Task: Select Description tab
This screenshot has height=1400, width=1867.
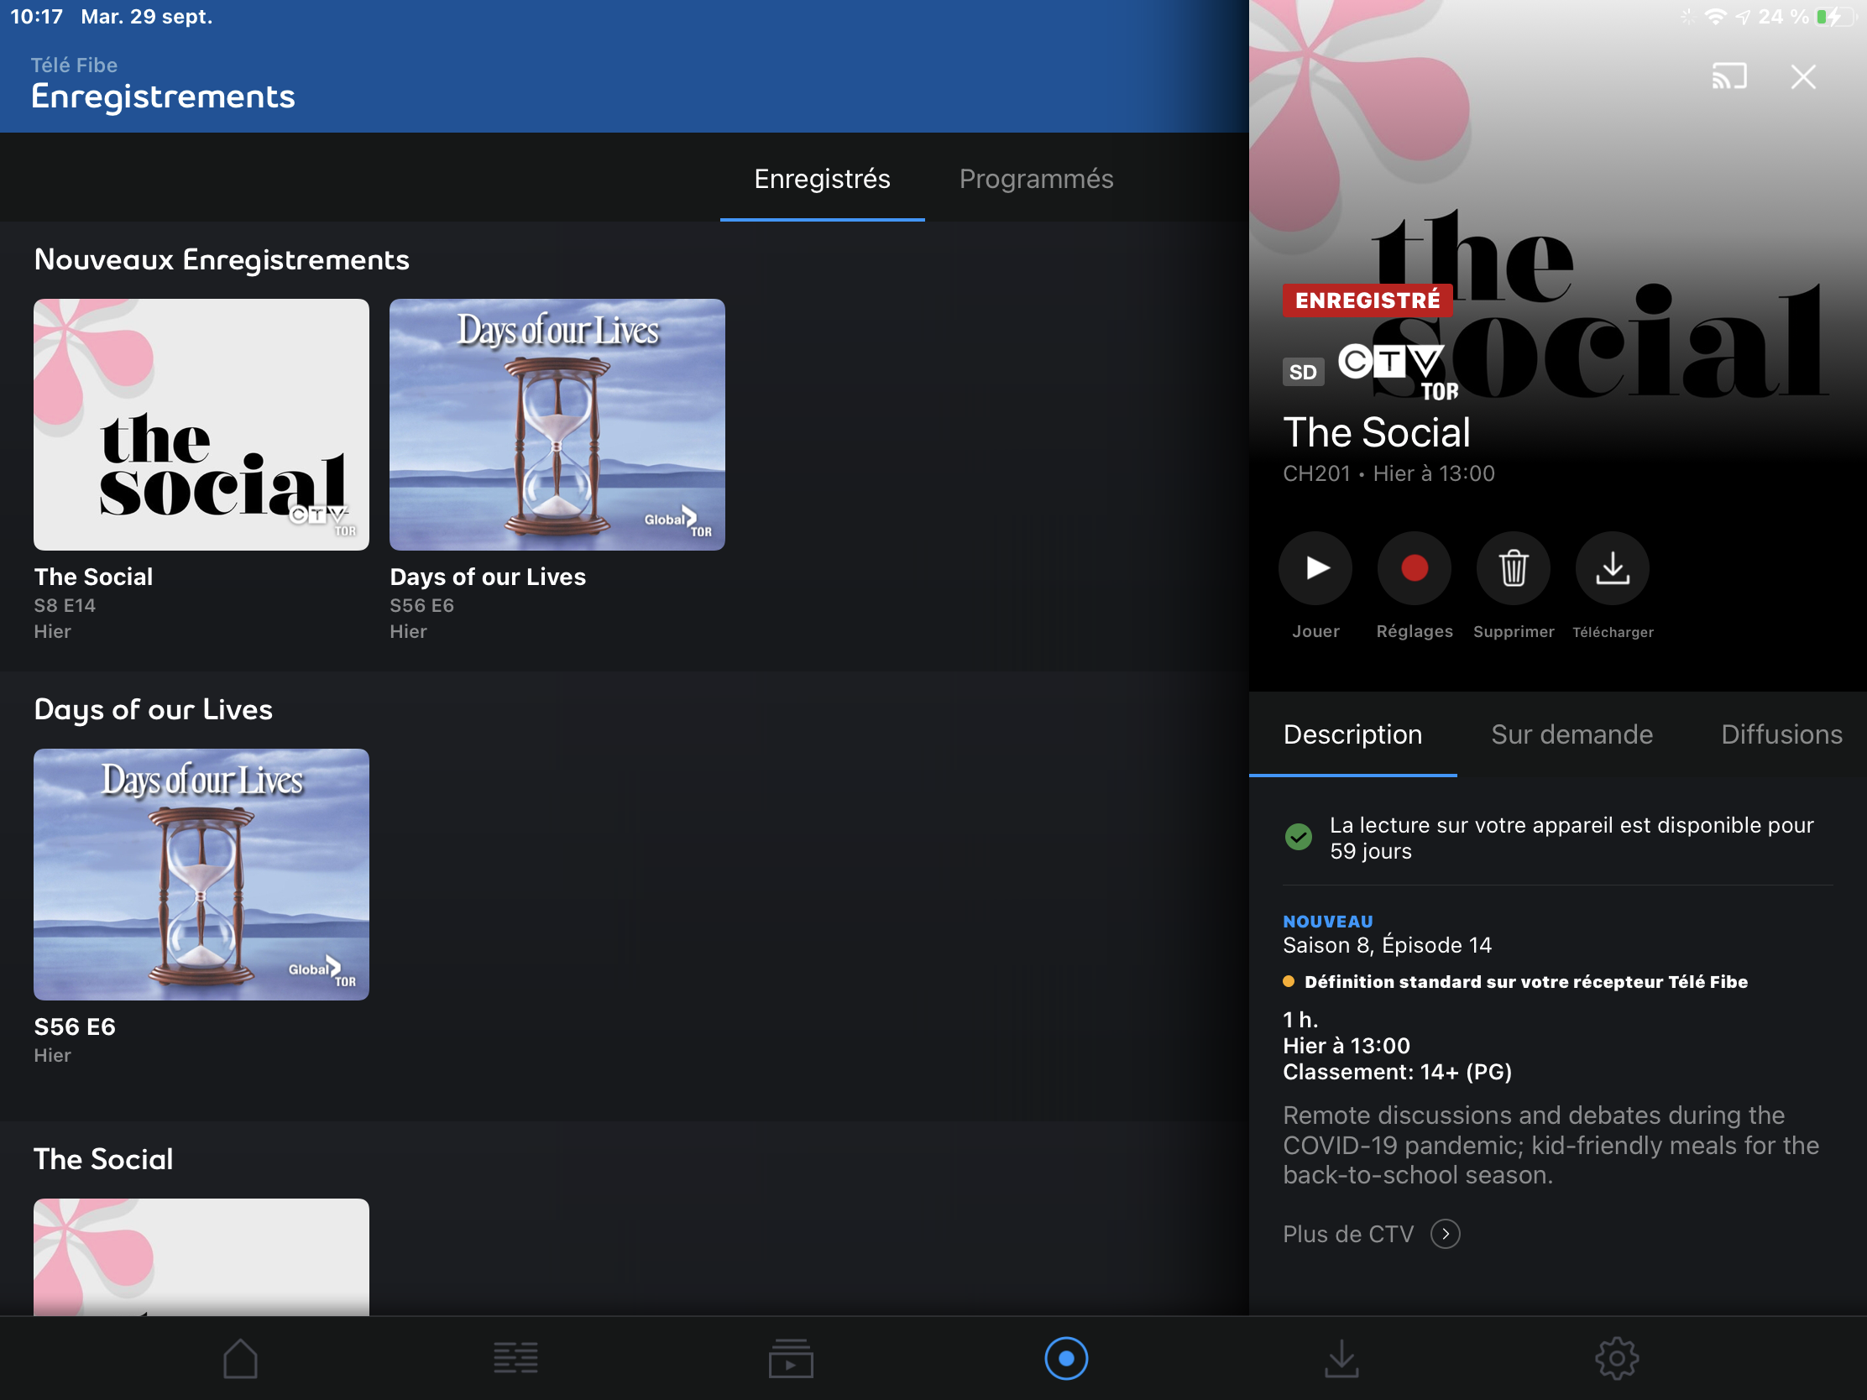Action: point(1352,734)
